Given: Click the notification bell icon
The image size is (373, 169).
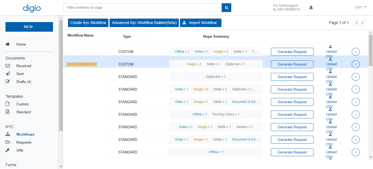Looking at the screenshot, I should click(x=311, y=7).
